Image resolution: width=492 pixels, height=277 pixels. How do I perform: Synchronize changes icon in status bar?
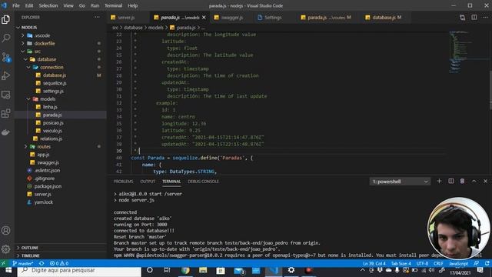(x=42, y=263)
